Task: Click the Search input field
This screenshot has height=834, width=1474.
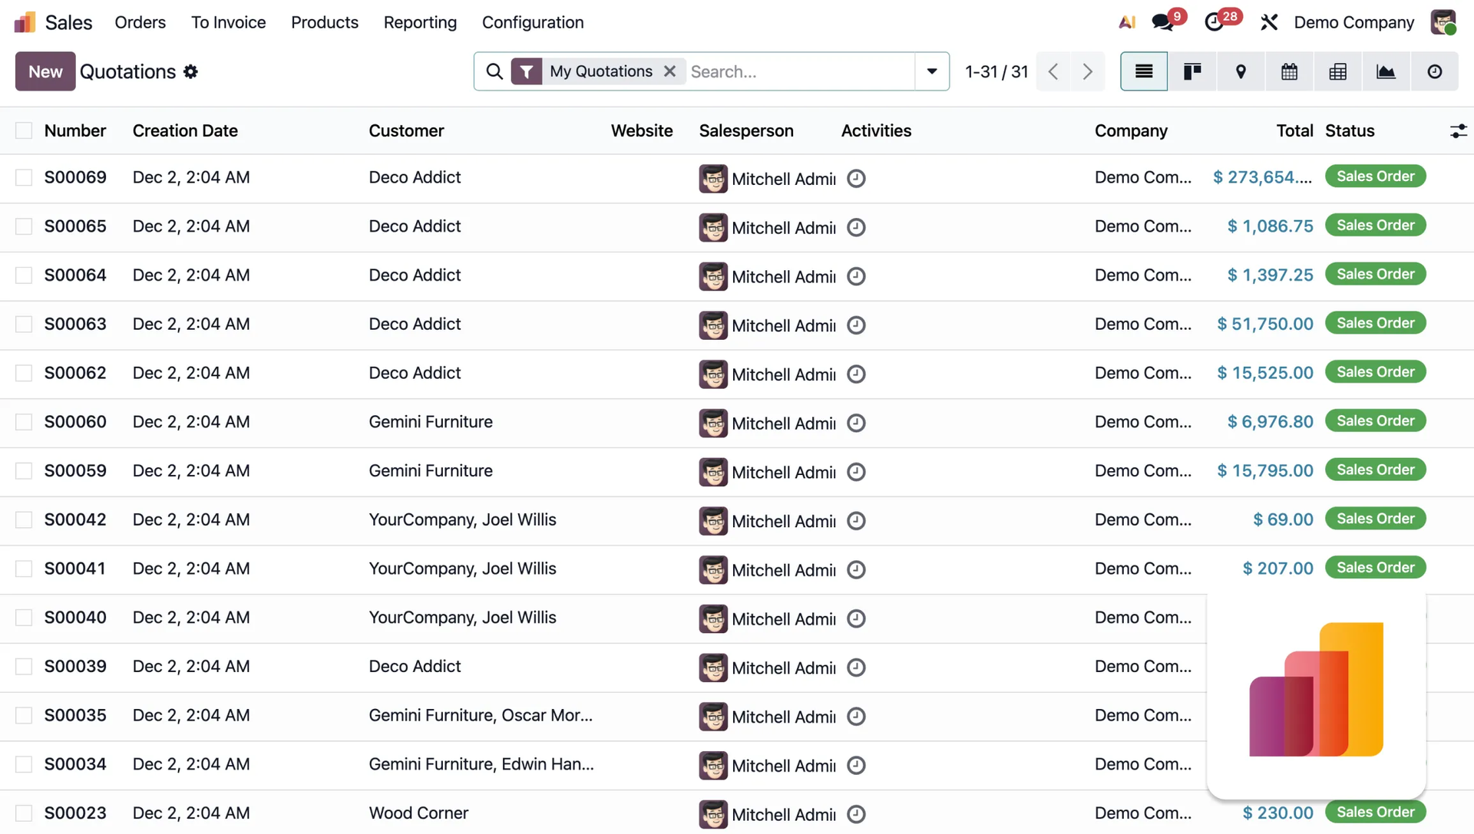Action: tap(798, 71)
